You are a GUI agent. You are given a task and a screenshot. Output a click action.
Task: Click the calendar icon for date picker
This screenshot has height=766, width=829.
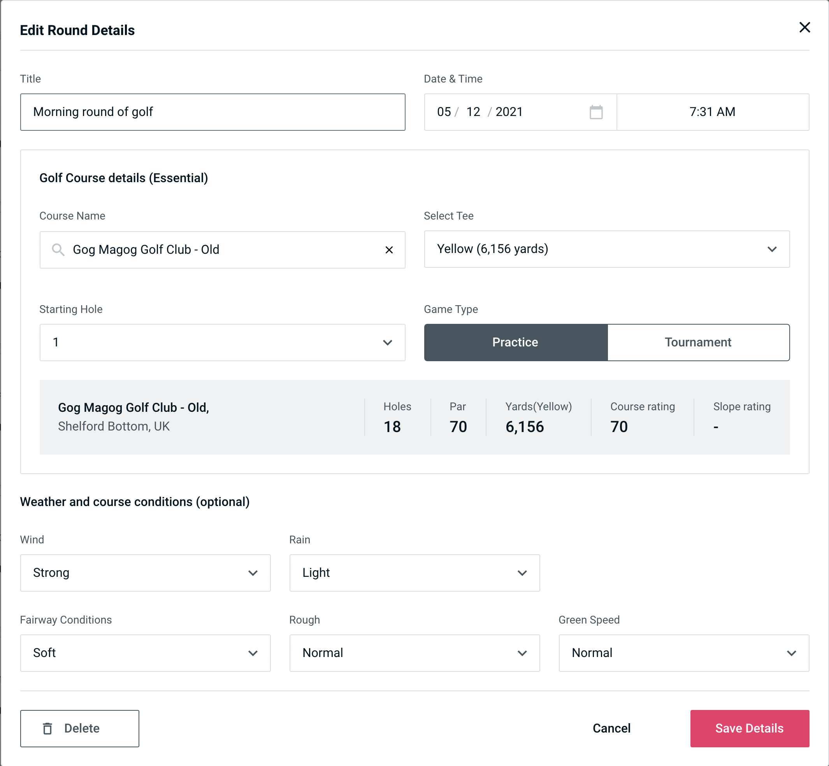pos(597,111)
